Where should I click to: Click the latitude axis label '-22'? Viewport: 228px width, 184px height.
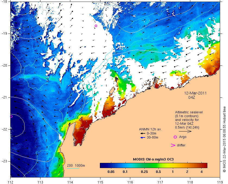coord(4,129)
